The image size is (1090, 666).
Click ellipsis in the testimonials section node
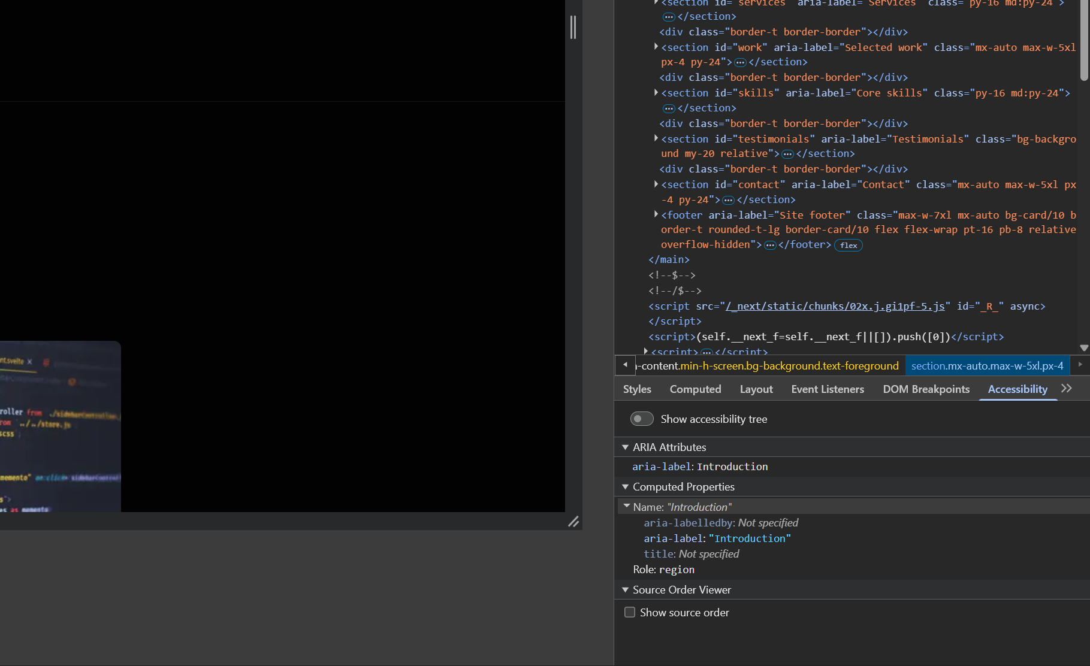point(788,154)
